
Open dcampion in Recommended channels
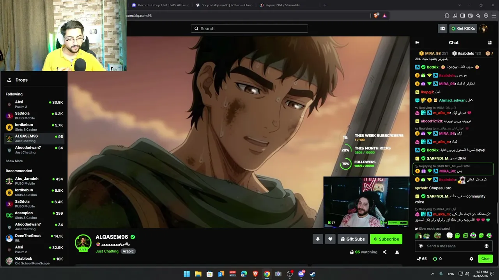(34, 215)
